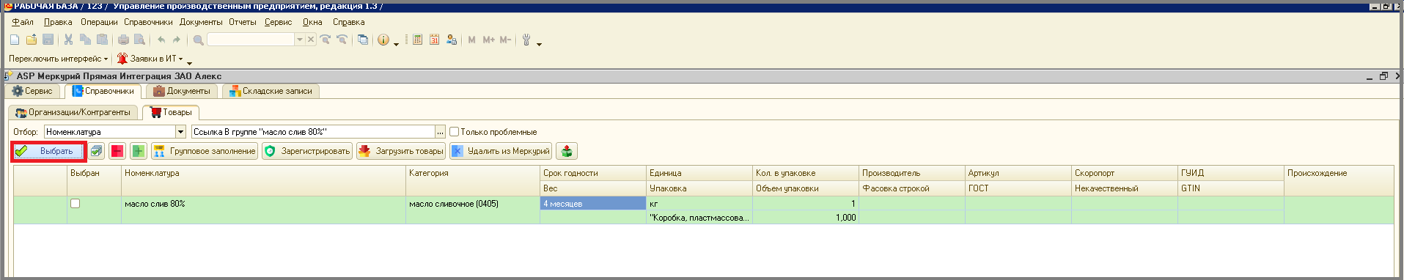Select the Товары tab

pos(172,112)
